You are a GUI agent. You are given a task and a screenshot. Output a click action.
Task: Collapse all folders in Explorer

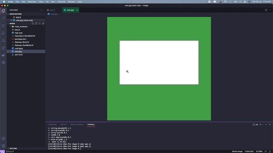point(43,23)
